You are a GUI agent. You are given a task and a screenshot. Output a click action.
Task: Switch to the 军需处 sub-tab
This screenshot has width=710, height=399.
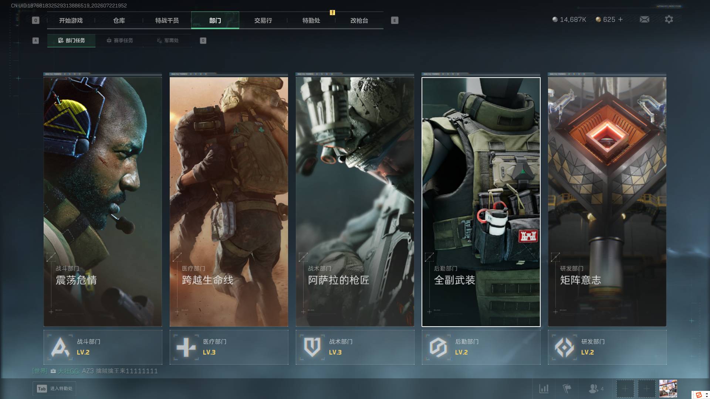(168, 41)
